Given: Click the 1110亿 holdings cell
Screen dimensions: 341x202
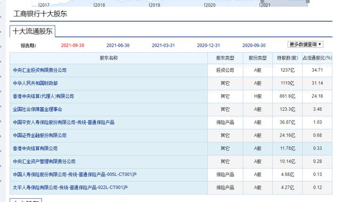Looking at the screenshot, I should [288, 83].
